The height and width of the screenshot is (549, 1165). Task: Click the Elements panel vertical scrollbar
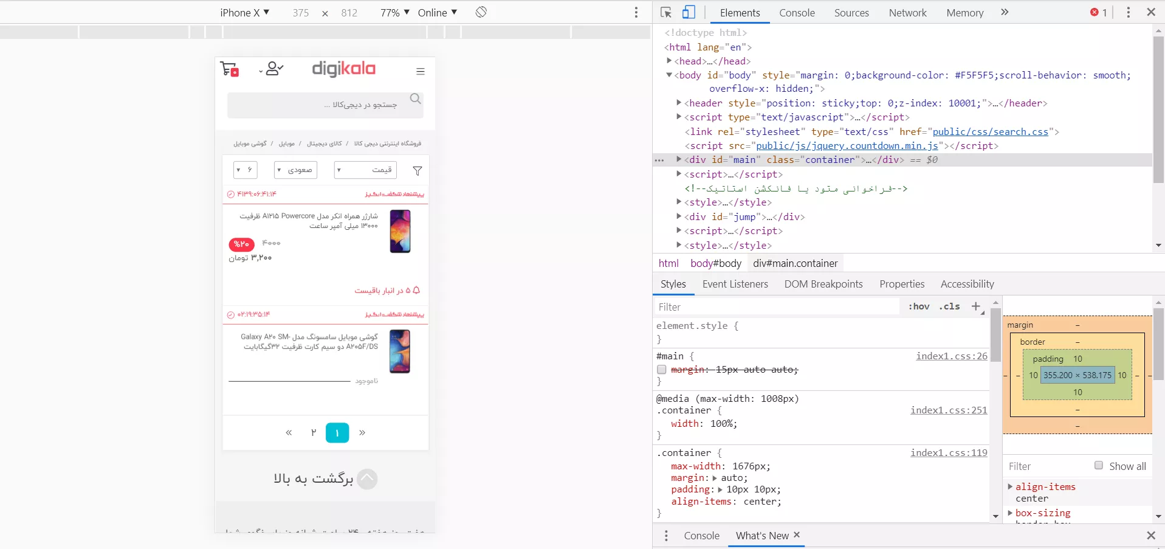[1158, 109]
